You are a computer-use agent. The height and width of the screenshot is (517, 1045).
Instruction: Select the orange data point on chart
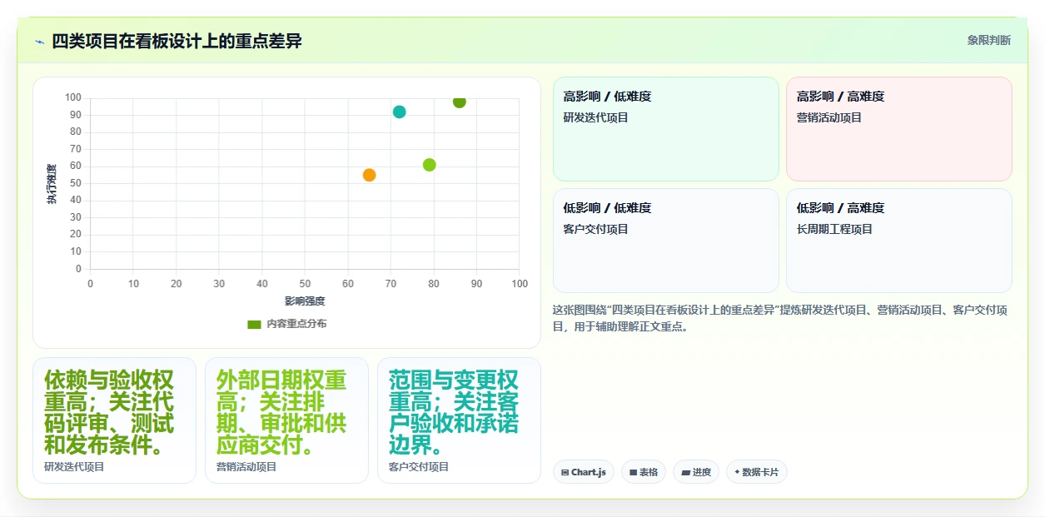click(369, 175)
